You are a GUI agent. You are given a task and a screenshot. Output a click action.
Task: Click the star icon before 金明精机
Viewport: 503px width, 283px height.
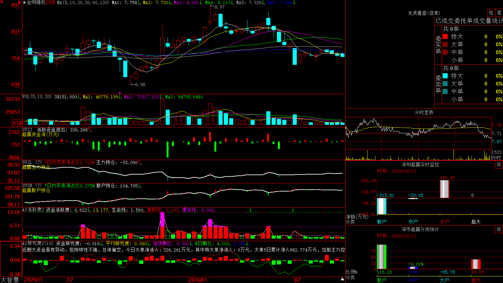[x=25, y=3]
